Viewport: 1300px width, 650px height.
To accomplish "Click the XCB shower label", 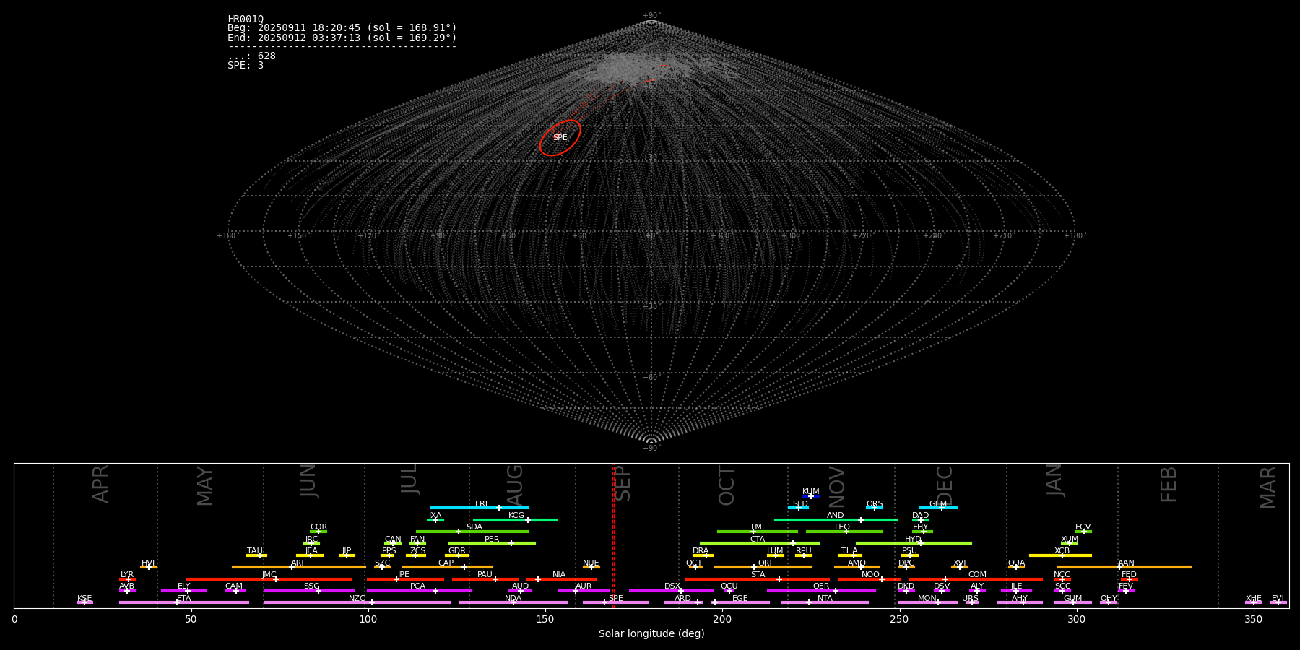I will [1062, 551].
